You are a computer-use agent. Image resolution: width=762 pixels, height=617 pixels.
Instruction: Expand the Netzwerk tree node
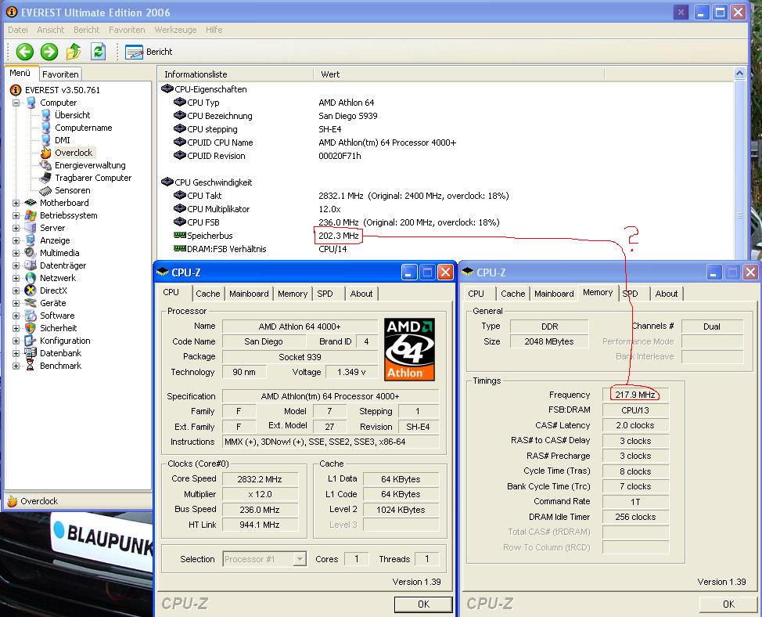click(x=16, y=278)
